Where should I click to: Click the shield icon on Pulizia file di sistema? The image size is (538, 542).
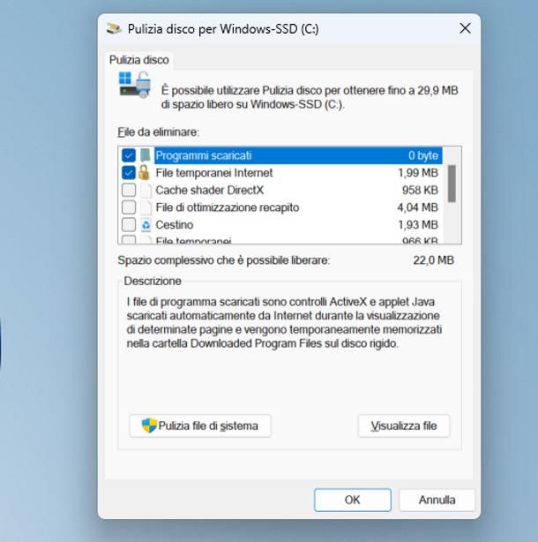point(149,425)
